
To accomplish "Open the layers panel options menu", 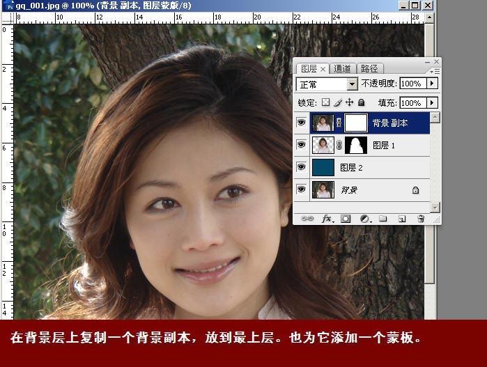I will pos(434,70).
